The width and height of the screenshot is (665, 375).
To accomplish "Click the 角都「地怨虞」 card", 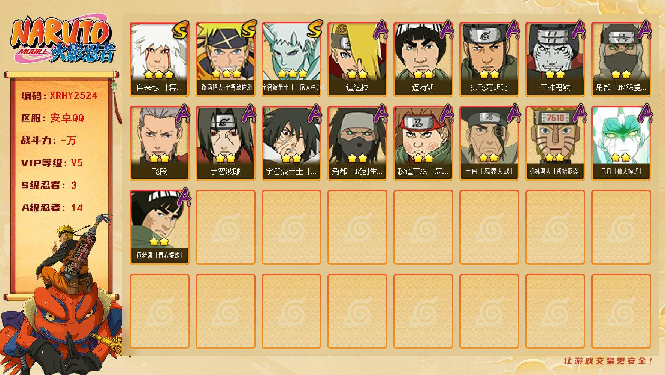I will [621, 59].
